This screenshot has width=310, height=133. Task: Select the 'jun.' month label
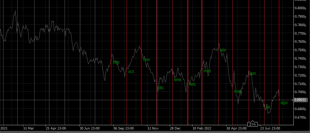click(253, 73)
